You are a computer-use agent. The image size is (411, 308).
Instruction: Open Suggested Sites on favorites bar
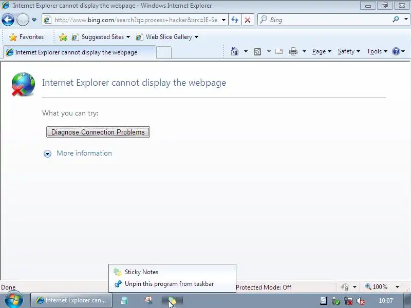101,37
